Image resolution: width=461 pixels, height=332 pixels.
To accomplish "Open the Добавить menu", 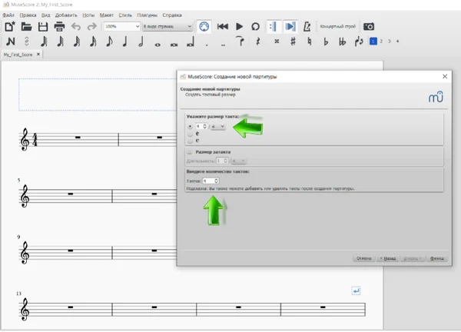I will pyautogui.click(x=66, y=15).
